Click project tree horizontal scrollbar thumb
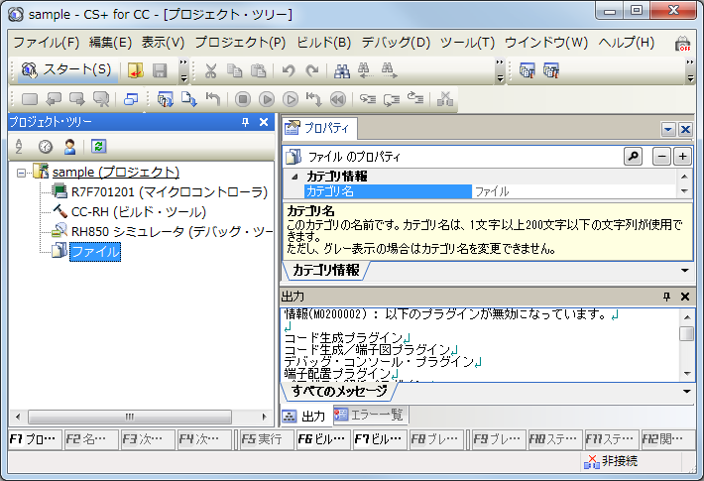This screenshot has height=481, width=704. click(x=130, y=417)
